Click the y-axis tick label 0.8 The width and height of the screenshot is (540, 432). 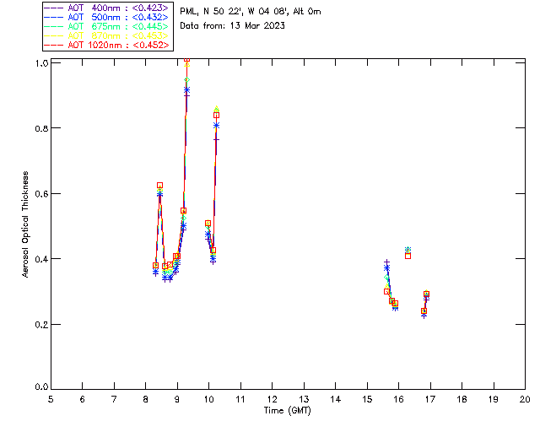pos(41,128)
